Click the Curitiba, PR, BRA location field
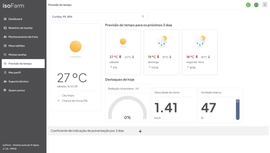Viewport: 270px width, 153px height. pos(99,16)
